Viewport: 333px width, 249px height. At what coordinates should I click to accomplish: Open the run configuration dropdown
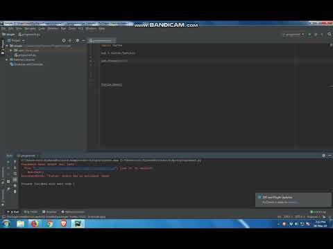coord(293,35)
